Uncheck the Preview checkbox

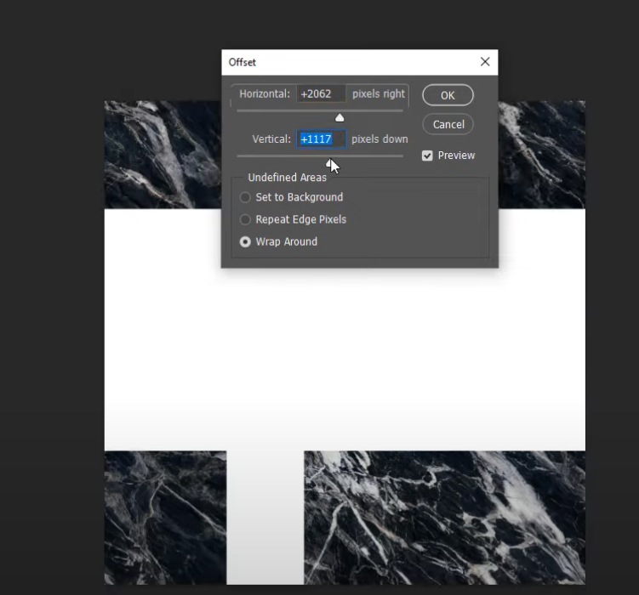tap(427, 156)
